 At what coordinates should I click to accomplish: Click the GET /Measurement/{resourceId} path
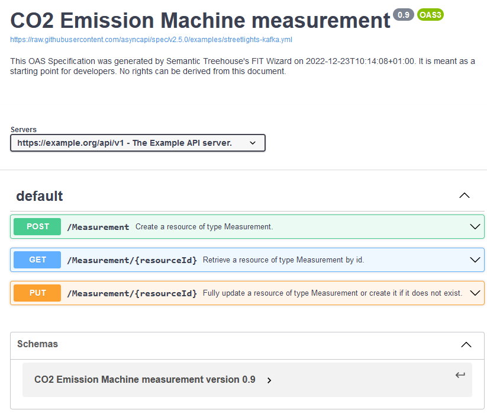(x=132, y=260)
